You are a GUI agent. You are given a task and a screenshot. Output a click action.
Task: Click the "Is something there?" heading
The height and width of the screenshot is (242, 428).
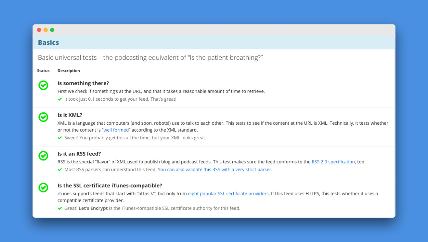click(x=83, y=83)
